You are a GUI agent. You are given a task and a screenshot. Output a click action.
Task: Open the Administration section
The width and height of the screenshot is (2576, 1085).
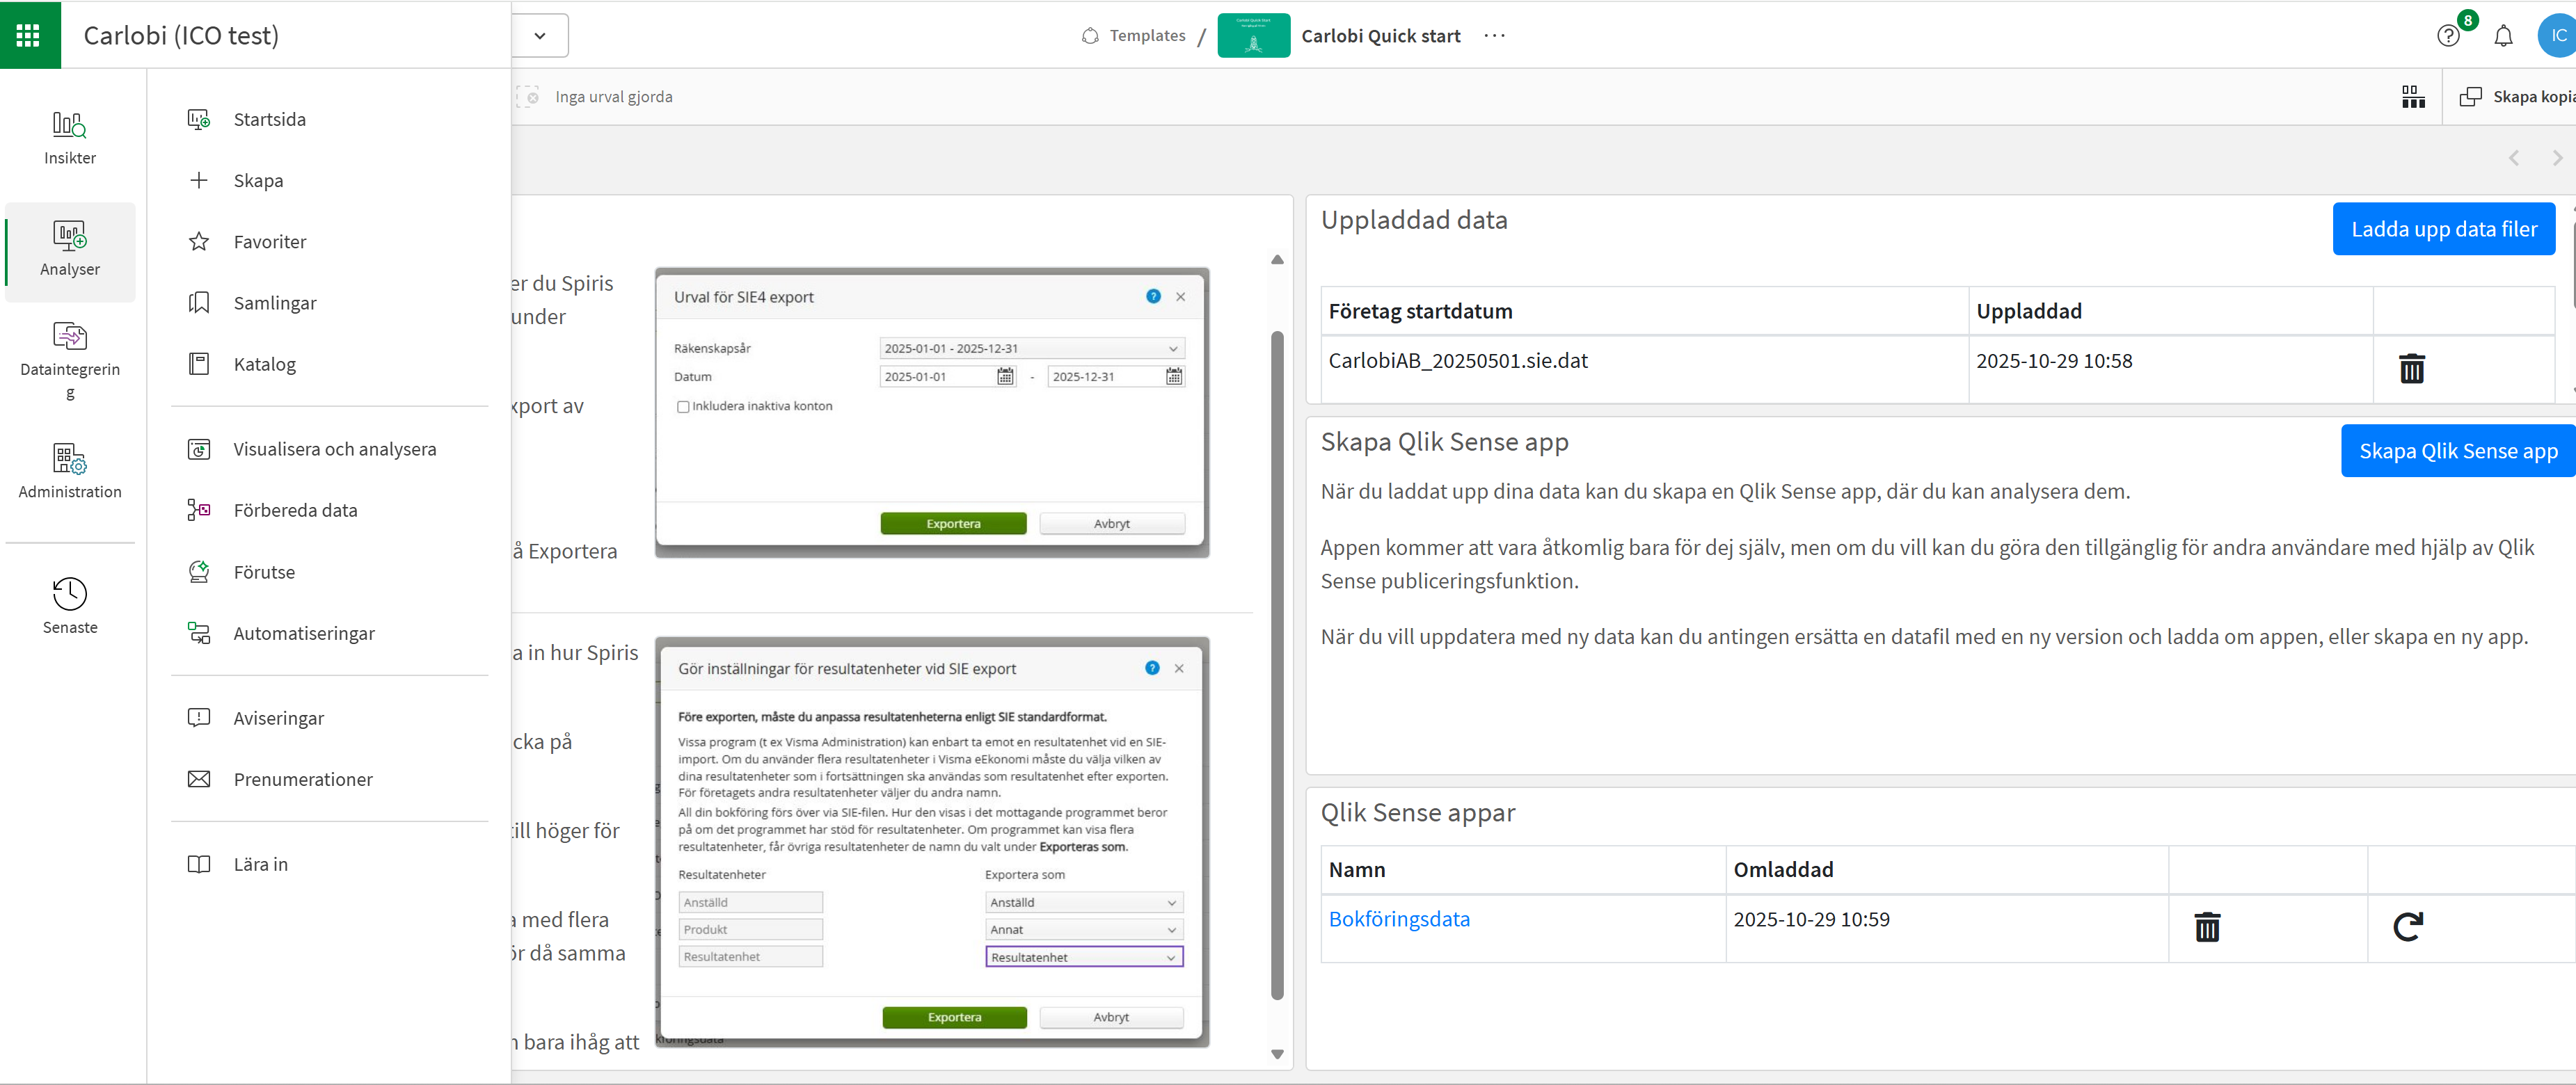click(x=70, y=471)
